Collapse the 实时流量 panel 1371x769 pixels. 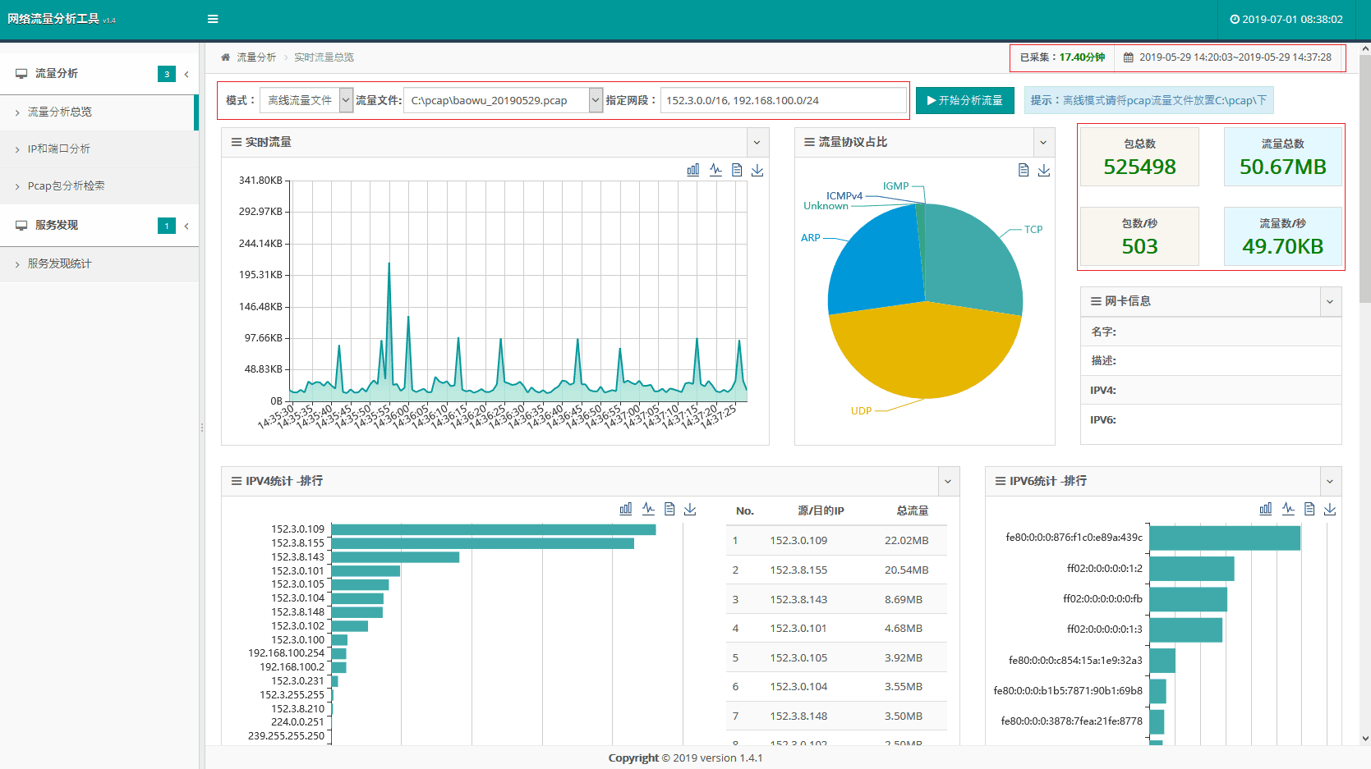point(757,143)
